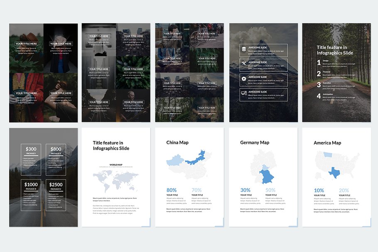Click the desktop computer monitor icon
The width and height of the screenshot is (378, 252).
(x=244, y=94)
